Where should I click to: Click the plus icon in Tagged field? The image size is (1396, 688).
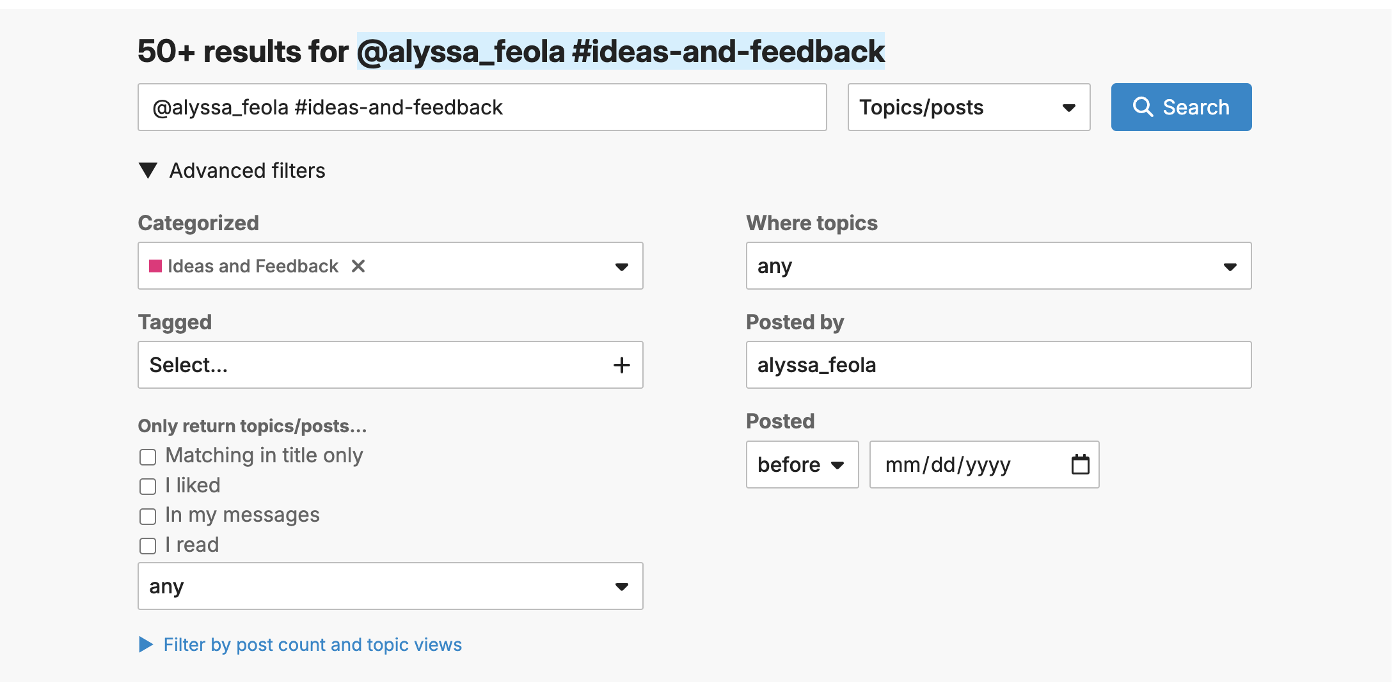click(x=621, y=365)
